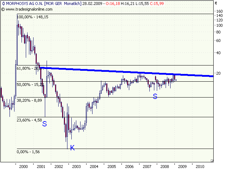Click the 2004 year label on time axis
Screen dimensions: 226x169
coord(94,167)
